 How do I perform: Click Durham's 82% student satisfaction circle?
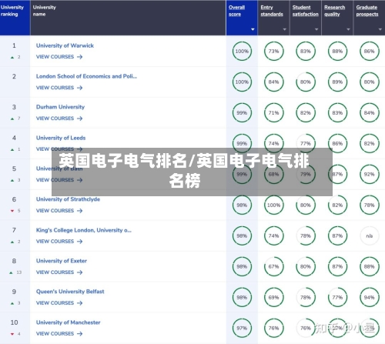click(306, 113)
